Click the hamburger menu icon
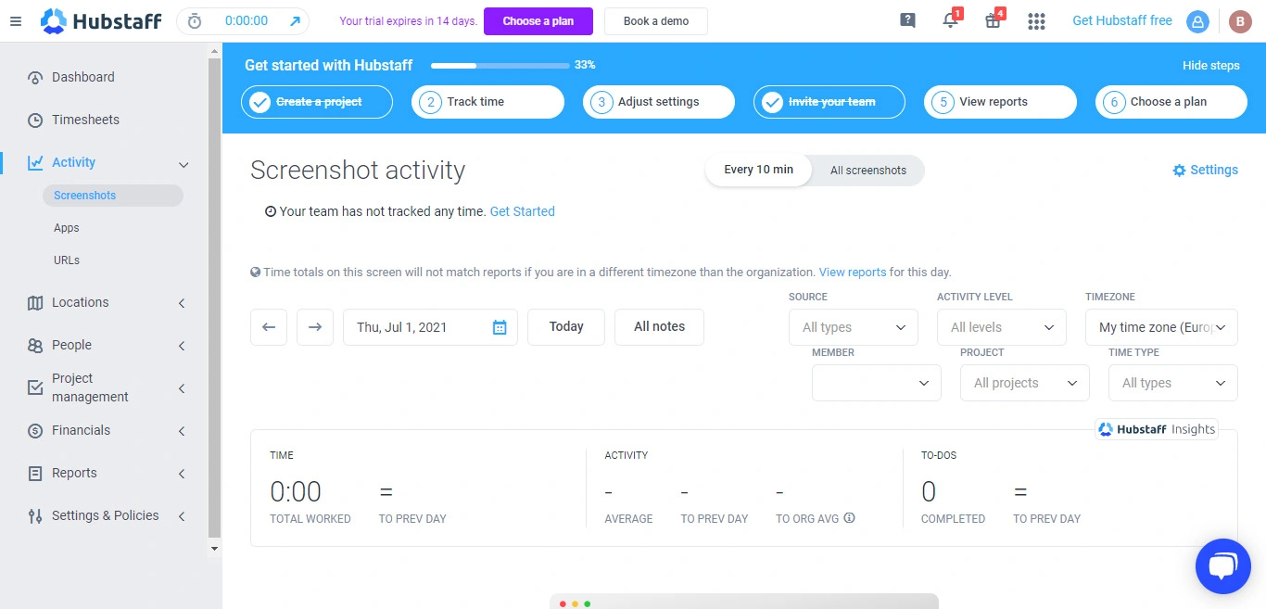The height and width of the screenshot is (609, 1266). tap(16, 21)
